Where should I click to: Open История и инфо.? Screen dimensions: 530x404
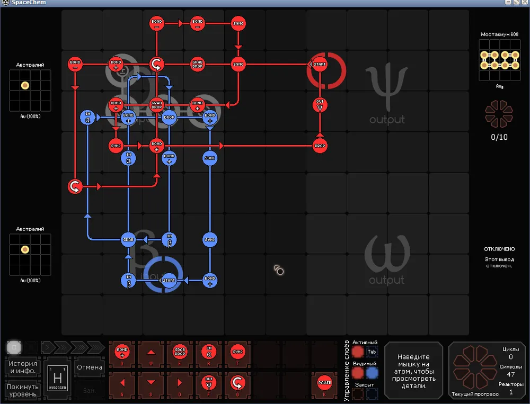click(x=23, y=367)
